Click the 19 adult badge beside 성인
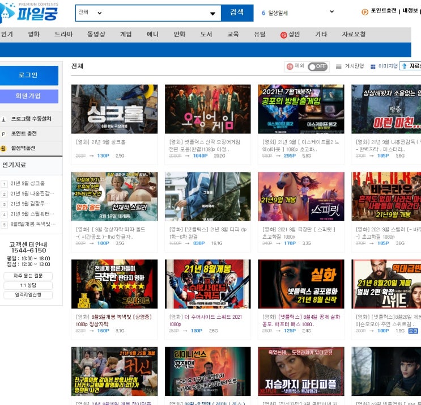 (x=283, y=35)
